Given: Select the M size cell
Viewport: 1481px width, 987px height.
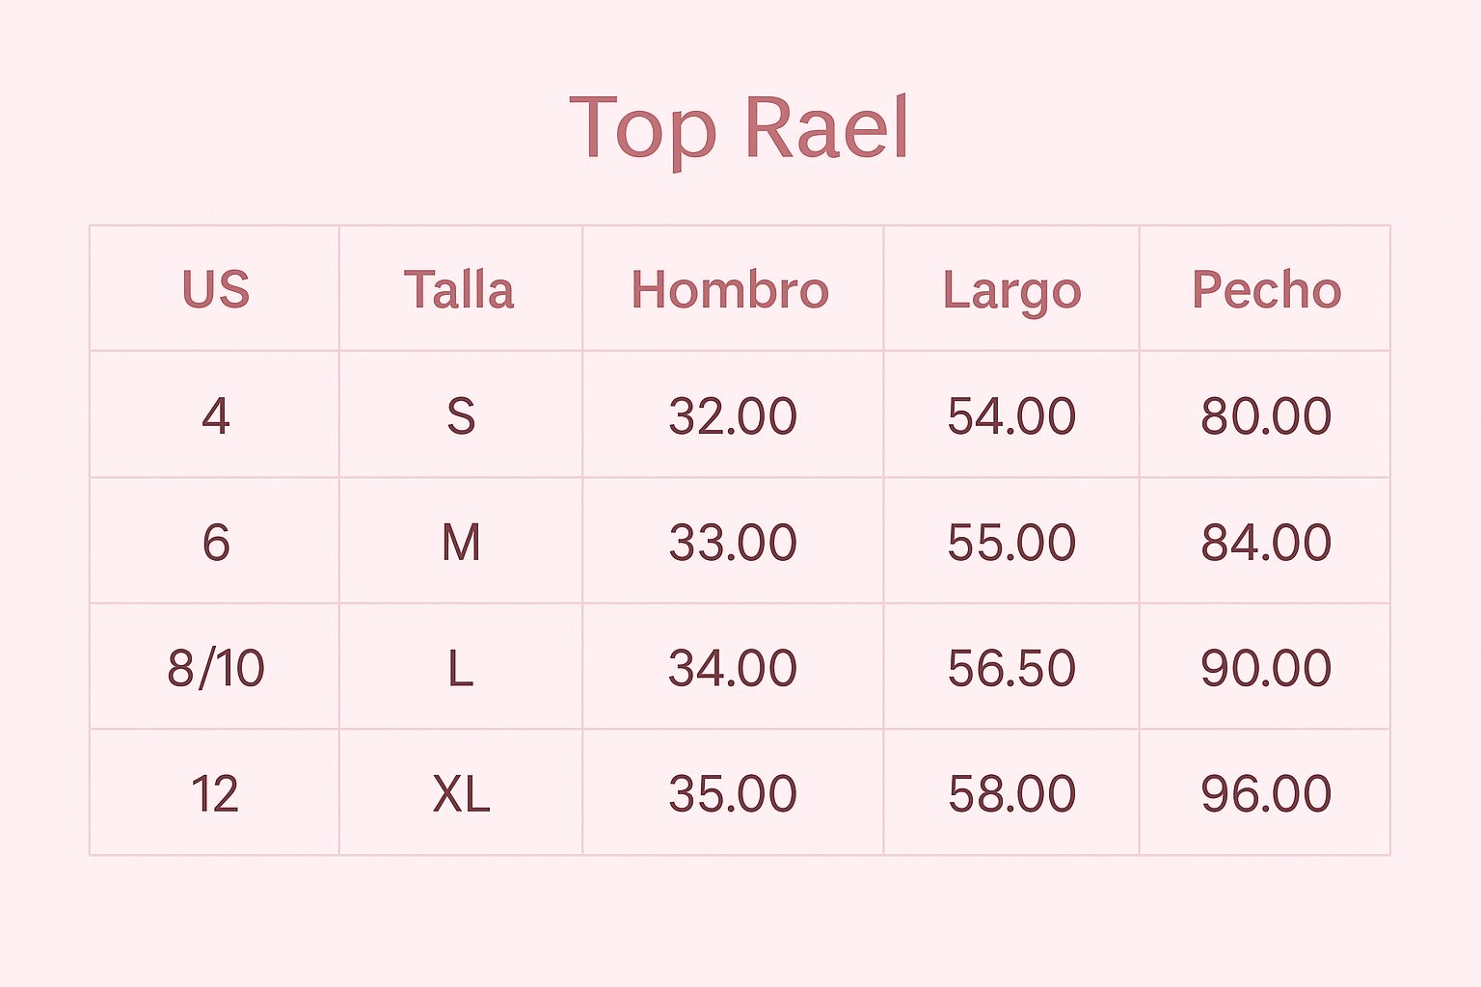Looking at the screenshot, I should 461,542.
